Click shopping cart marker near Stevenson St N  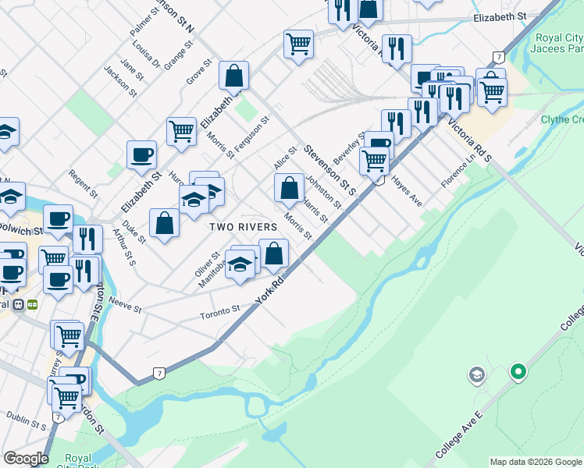click(298, 46)
